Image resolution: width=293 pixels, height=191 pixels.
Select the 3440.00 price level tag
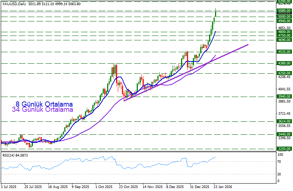pos(284,134)
